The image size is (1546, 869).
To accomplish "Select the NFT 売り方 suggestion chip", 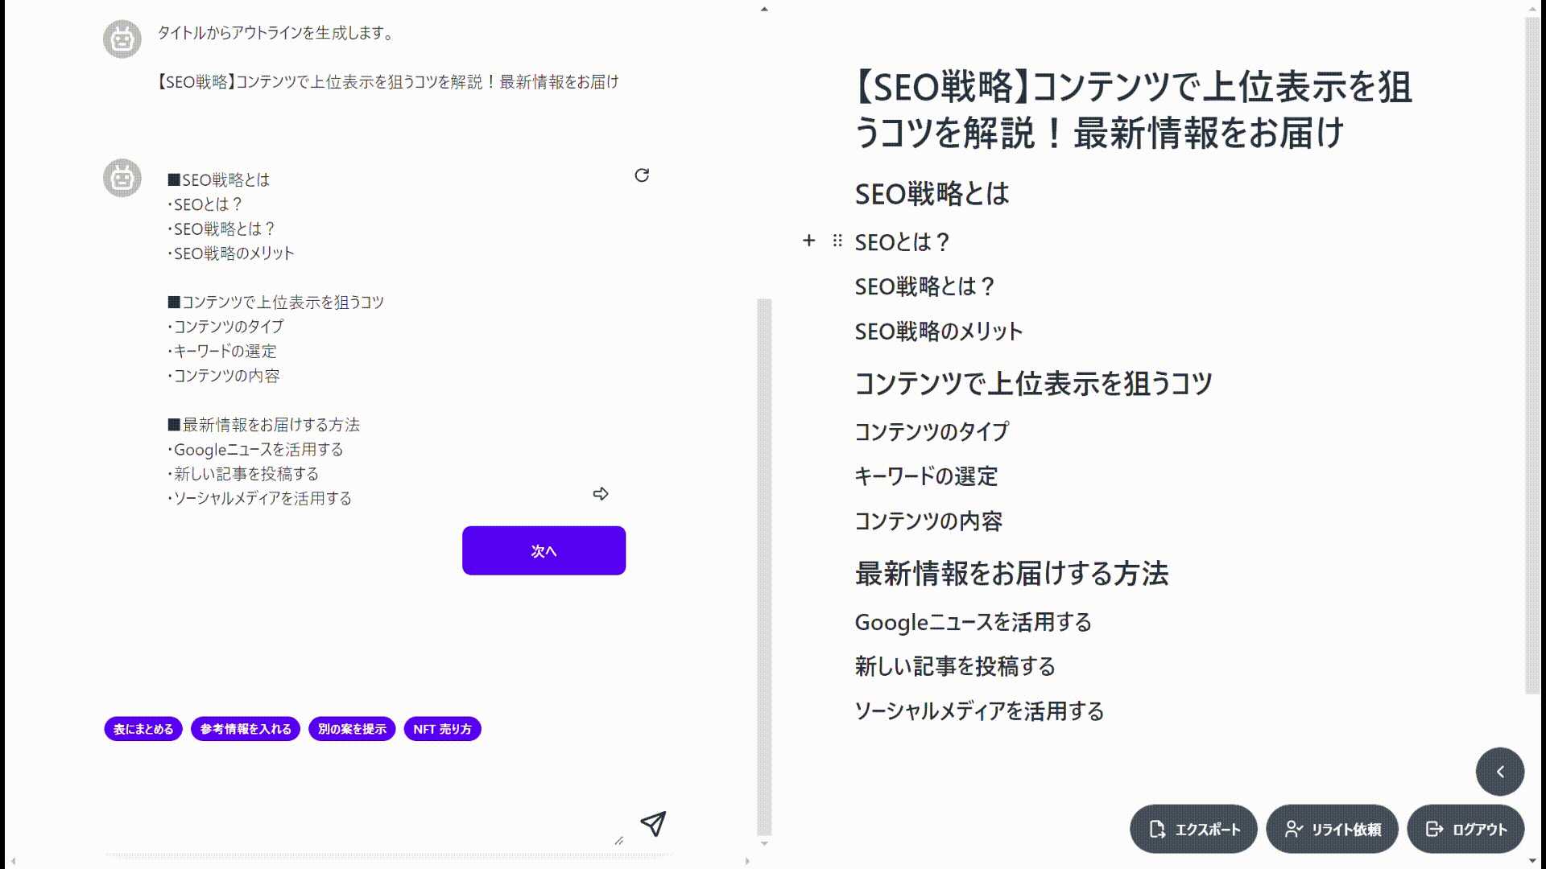I will 442,729.
